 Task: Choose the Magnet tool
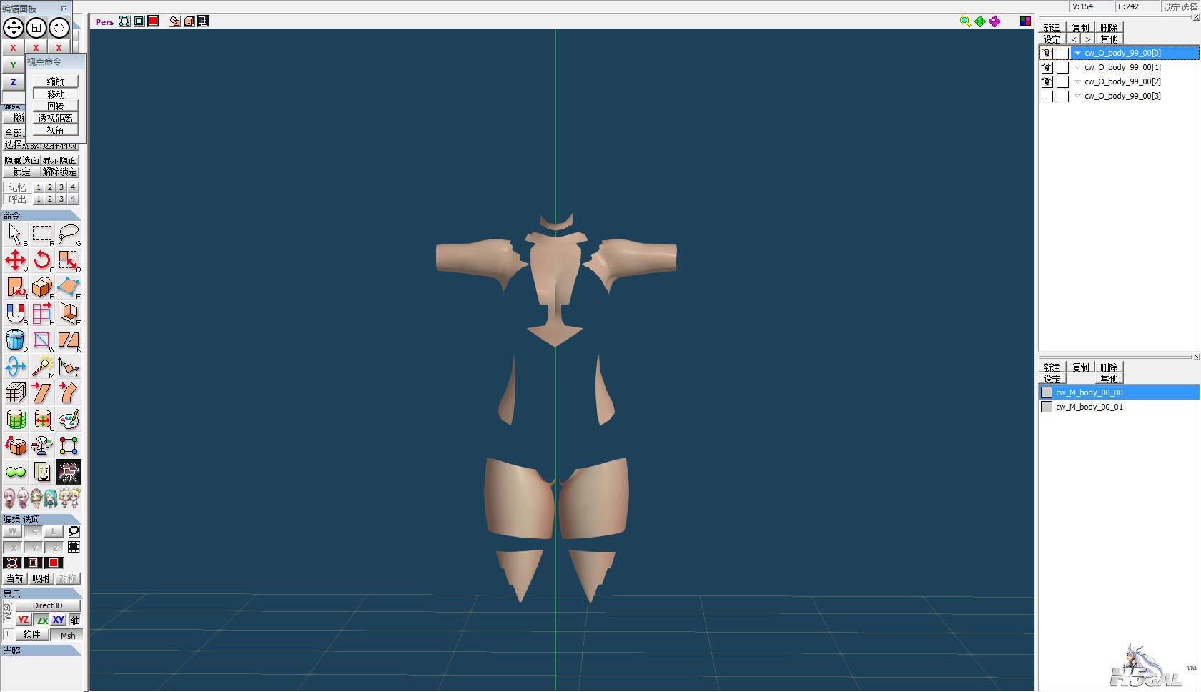[15, 313]
